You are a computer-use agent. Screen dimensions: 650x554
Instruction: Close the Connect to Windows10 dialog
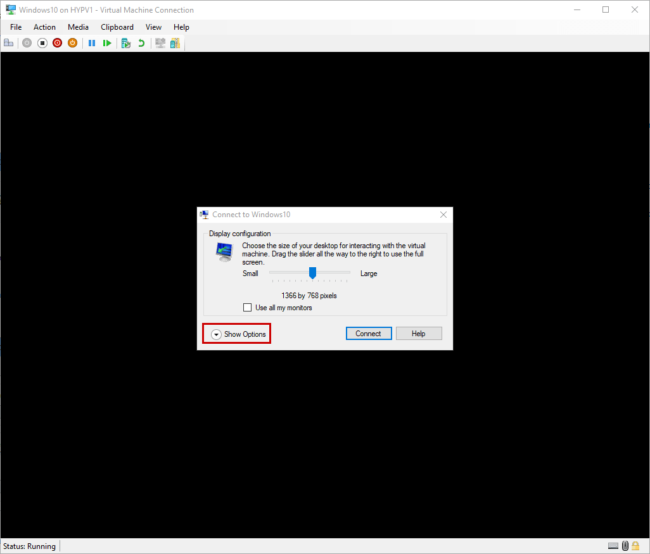click(443, 215)
